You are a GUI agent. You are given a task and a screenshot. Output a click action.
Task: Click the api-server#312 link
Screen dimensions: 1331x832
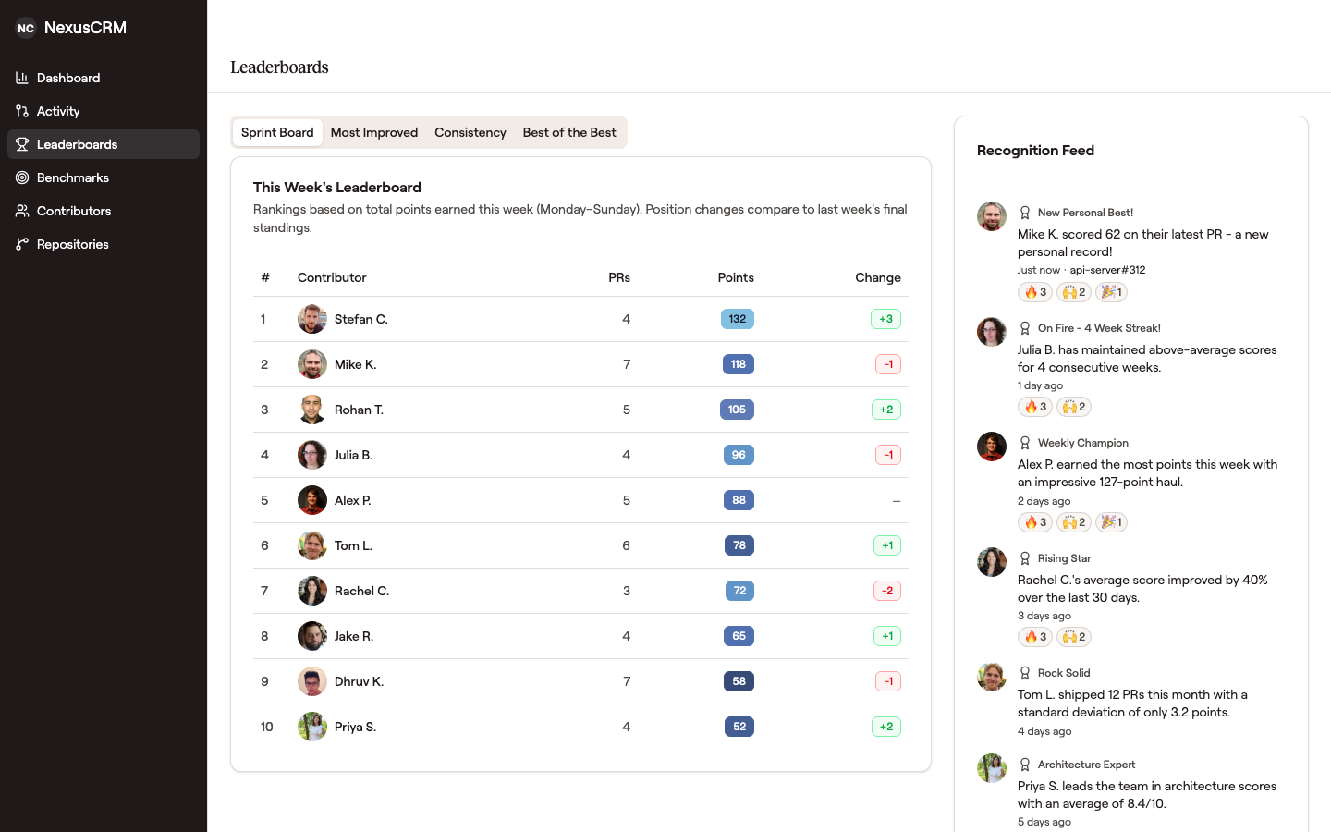click(x=1107, y=270)
